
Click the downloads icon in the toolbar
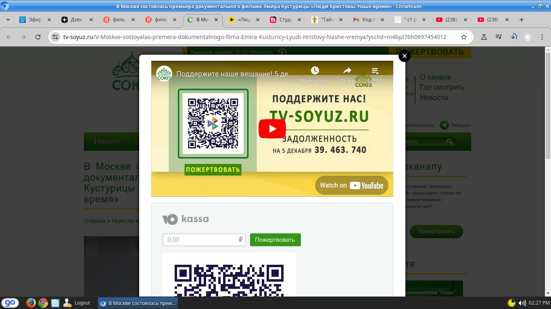point(513,37)
